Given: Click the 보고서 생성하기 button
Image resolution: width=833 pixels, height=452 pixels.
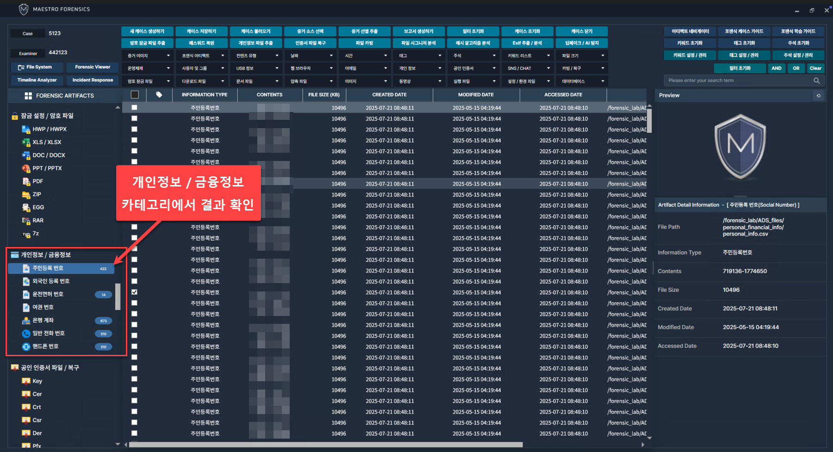Looking at the screenshot, I should coord(418,31).
